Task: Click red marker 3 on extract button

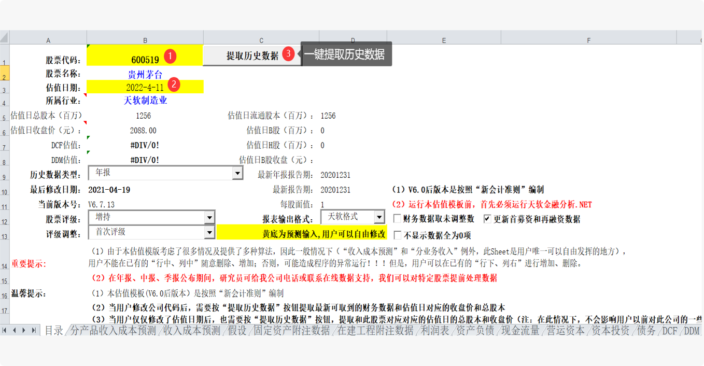Action: (289, 54)
